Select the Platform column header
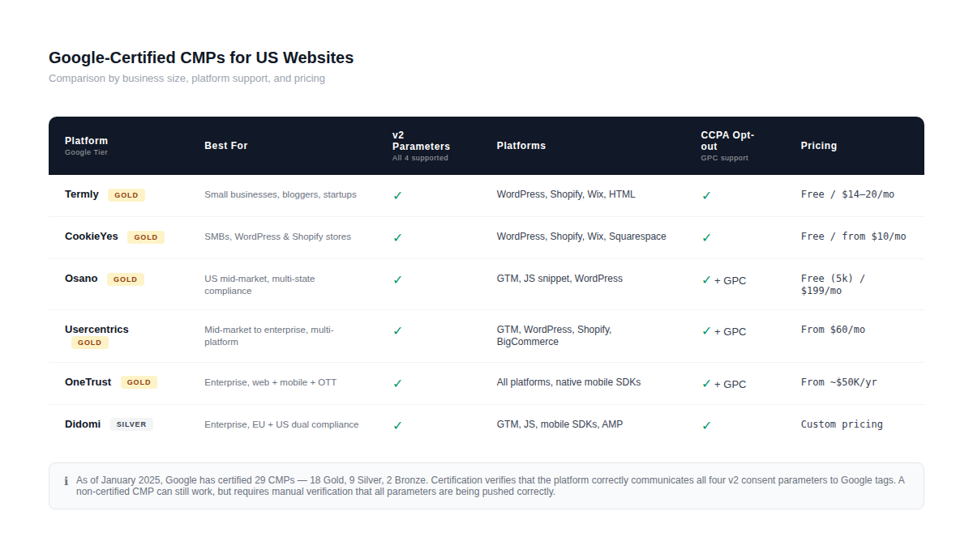The height and width of the screenshot is (558, 973). click(86, 141)
